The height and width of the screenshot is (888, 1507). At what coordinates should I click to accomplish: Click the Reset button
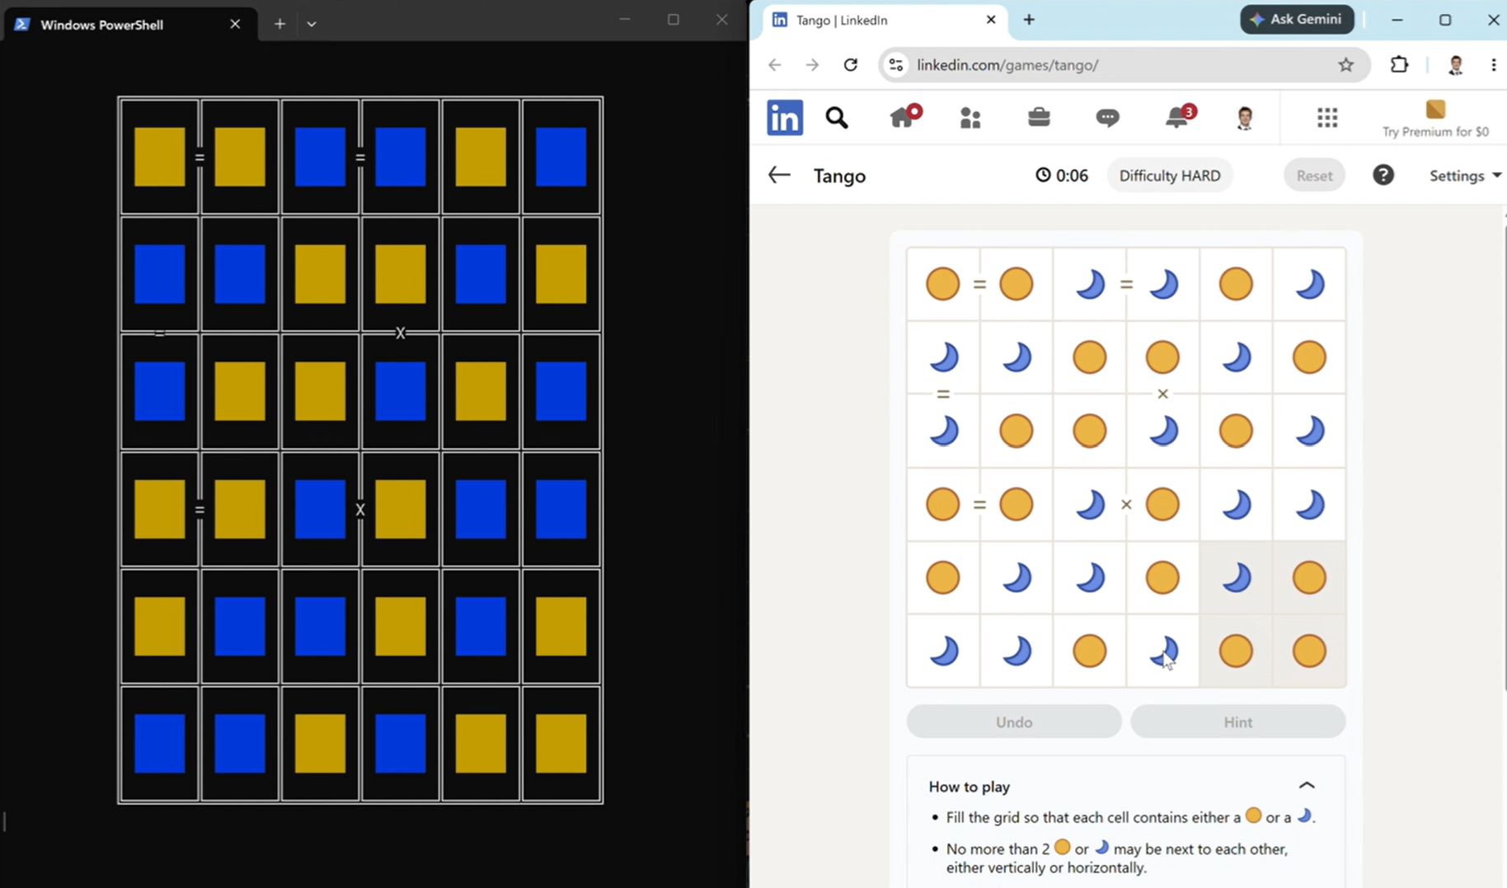point(1314,175)
